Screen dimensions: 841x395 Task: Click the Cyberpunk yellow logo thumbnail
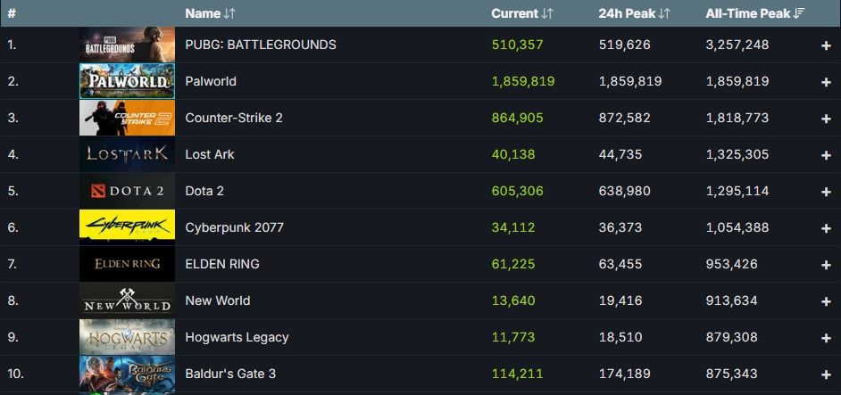(127, 227)
